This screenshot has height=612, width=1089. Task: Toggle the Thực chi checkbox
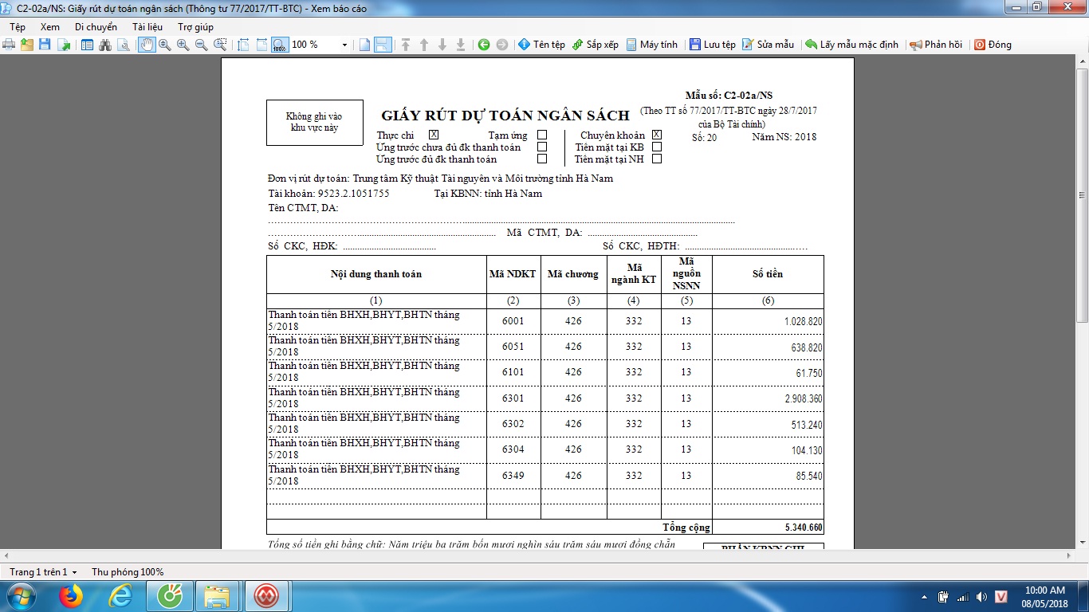[x=434, y=135]
